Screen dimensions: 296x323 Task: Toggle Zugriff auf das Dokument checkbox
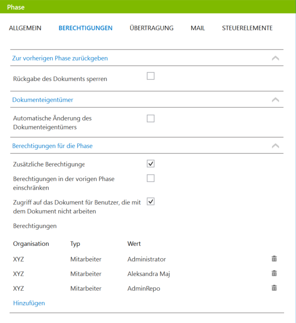click(x=151, y=202)
